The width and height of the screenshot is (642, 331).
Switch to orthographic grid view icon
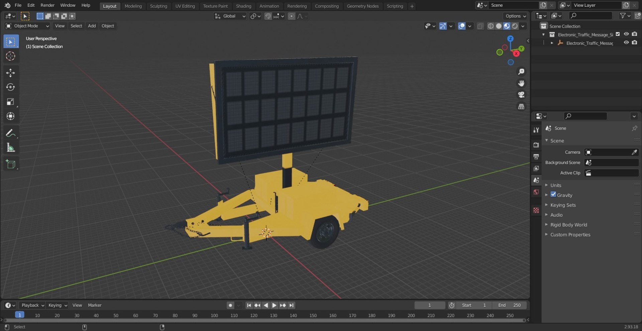click(x=521, y=107)
